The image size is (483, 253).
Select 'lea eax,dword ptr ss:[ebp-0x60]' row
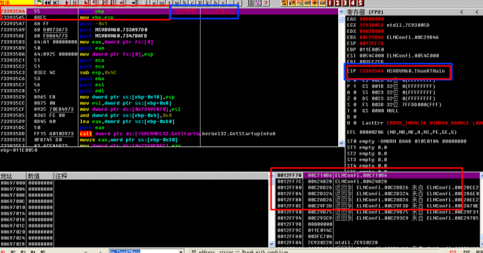tap(169, 121)
